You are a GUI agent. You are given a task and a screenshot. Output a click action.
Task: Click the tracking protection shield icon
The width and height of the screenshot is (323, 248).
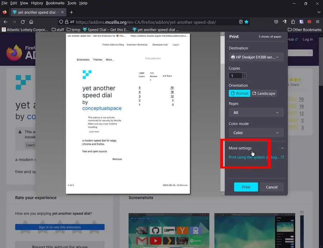(x=61, y=22)
